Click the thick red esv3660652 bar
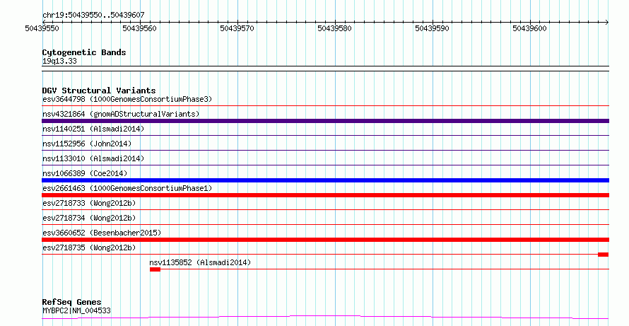The height and width of the screenshot is (326, 629). [325, 240]
